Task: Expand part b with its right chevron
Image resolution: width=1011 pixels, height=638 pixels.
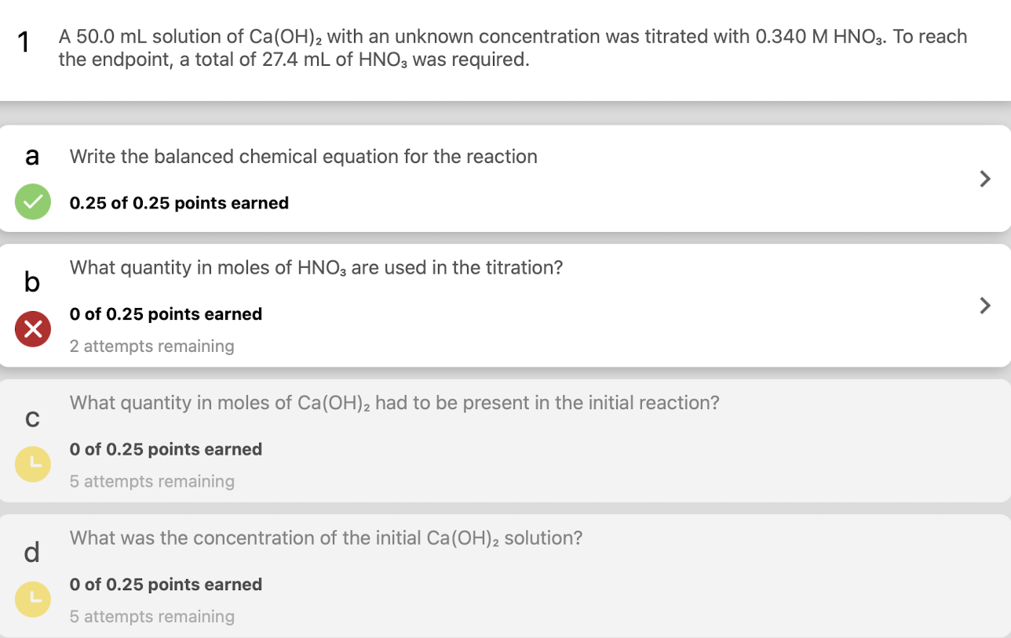Action: click(985, 305)
